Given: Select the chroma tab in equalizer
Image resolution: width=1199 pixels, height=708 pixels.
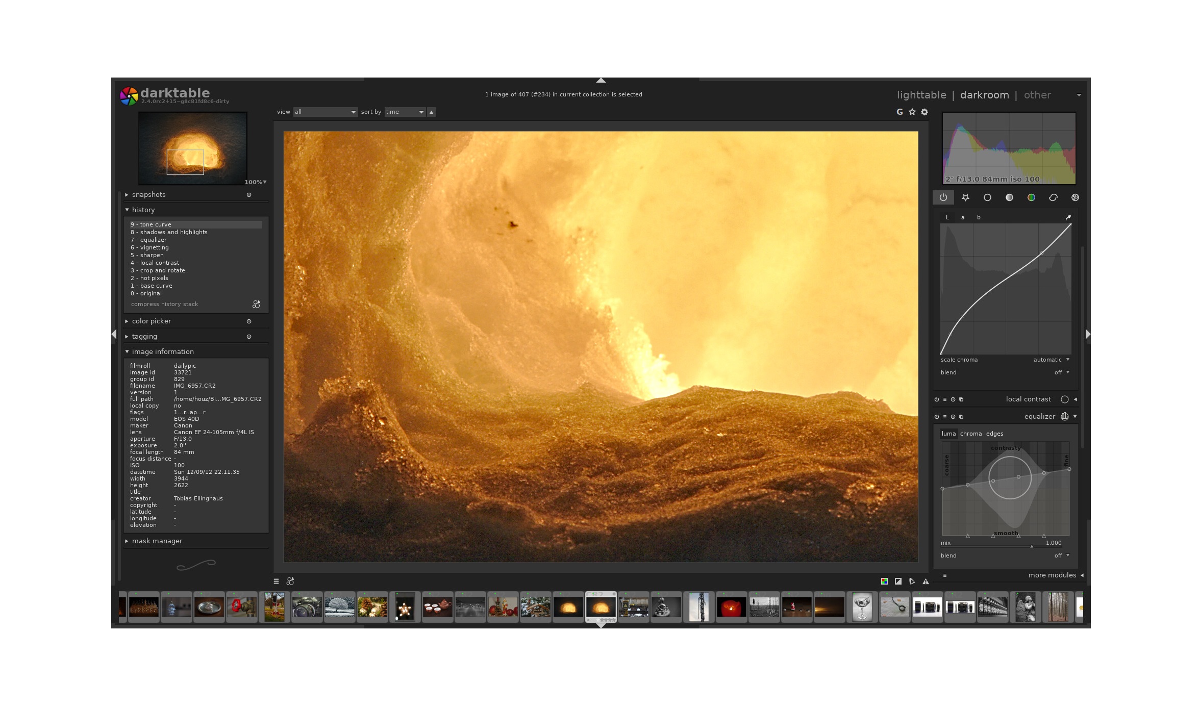Looking at the screenshot, I should [x=971, y=434].
